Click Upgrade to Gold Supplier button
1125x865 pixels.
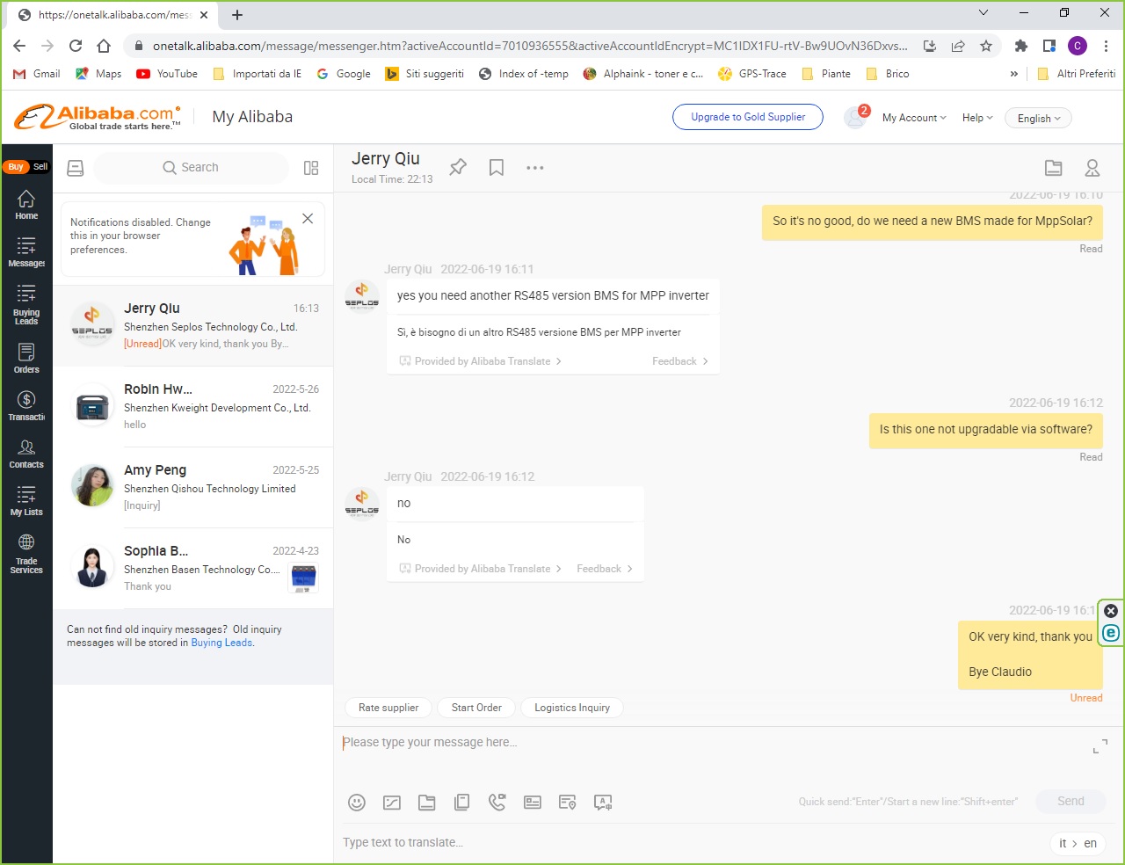(748, 117)
